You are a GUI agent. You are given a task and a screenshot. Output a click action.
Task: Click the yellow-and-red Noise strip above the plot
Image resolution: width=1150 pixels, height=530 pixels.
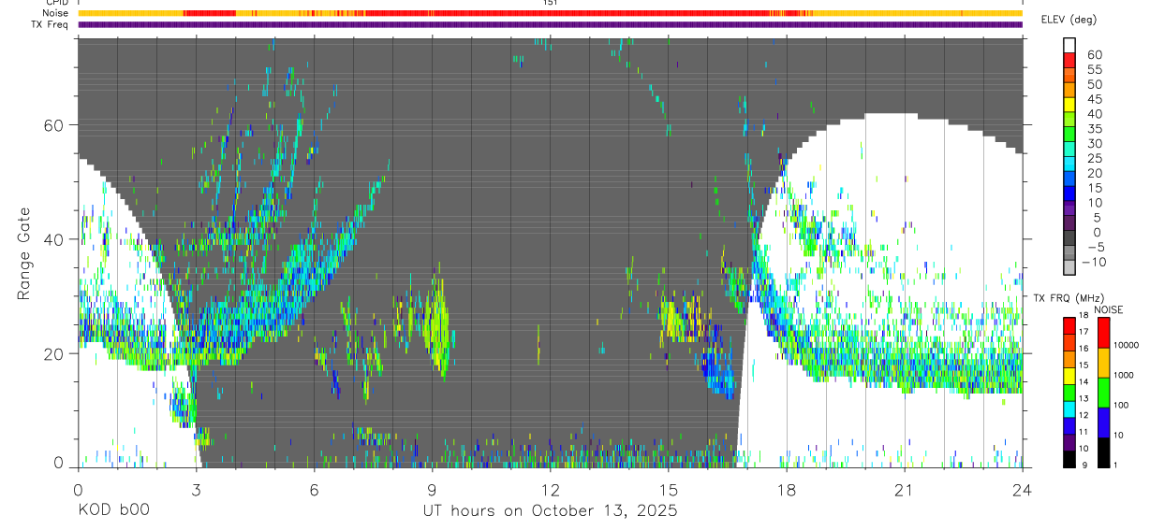pyautogui.click(x=550, y=13)
